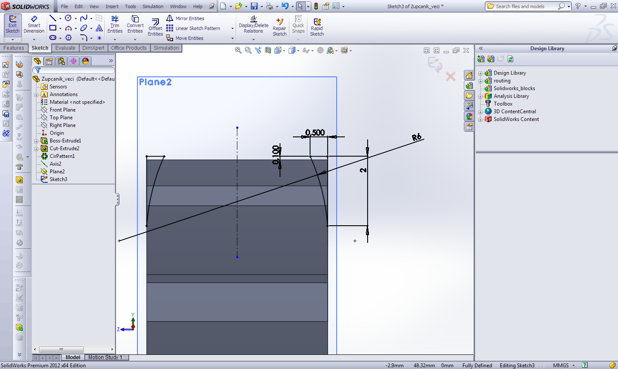Expand the Analysis Library tree node
This screenshot has width=618, height=369.
pyautogui.click(x=481, y=96)
